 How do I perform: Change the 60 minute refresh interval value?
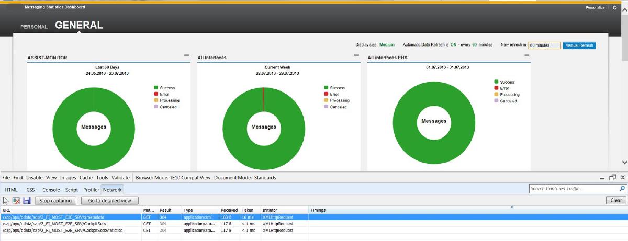coord(544,45)
